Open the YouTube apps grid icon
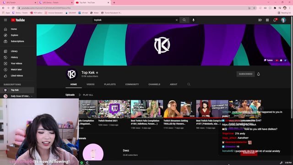293x165 pixels. tap(267, 20)
